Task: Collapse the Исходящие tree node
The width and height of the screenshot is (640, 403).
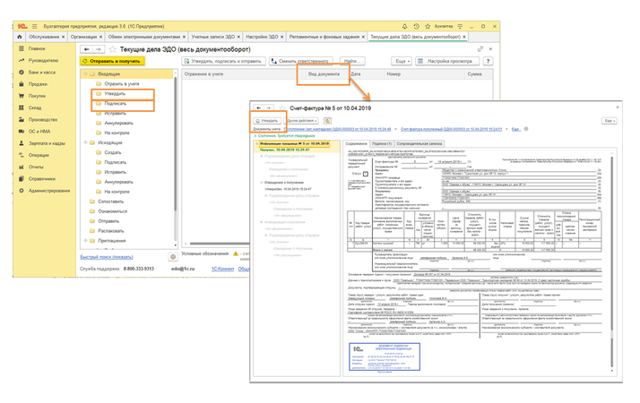Action: (x=86, y=141)
